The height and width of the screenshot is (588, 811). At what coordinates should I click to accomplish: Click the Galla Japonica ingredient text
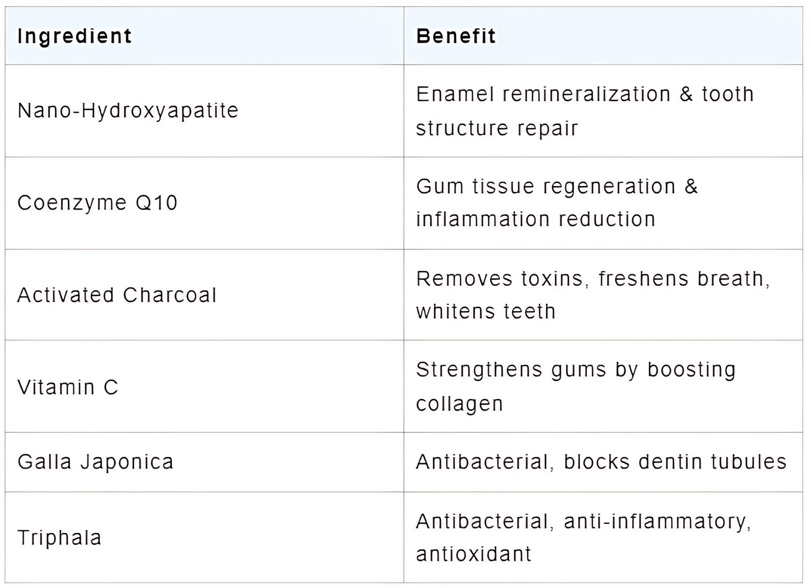pyautogui.click(x=95, y=462)
